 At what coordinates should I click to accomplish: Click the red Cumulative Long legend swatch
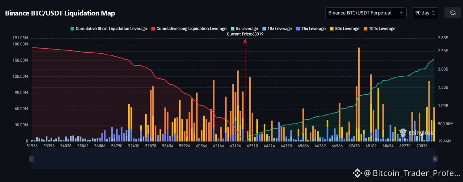pos(153,29)
